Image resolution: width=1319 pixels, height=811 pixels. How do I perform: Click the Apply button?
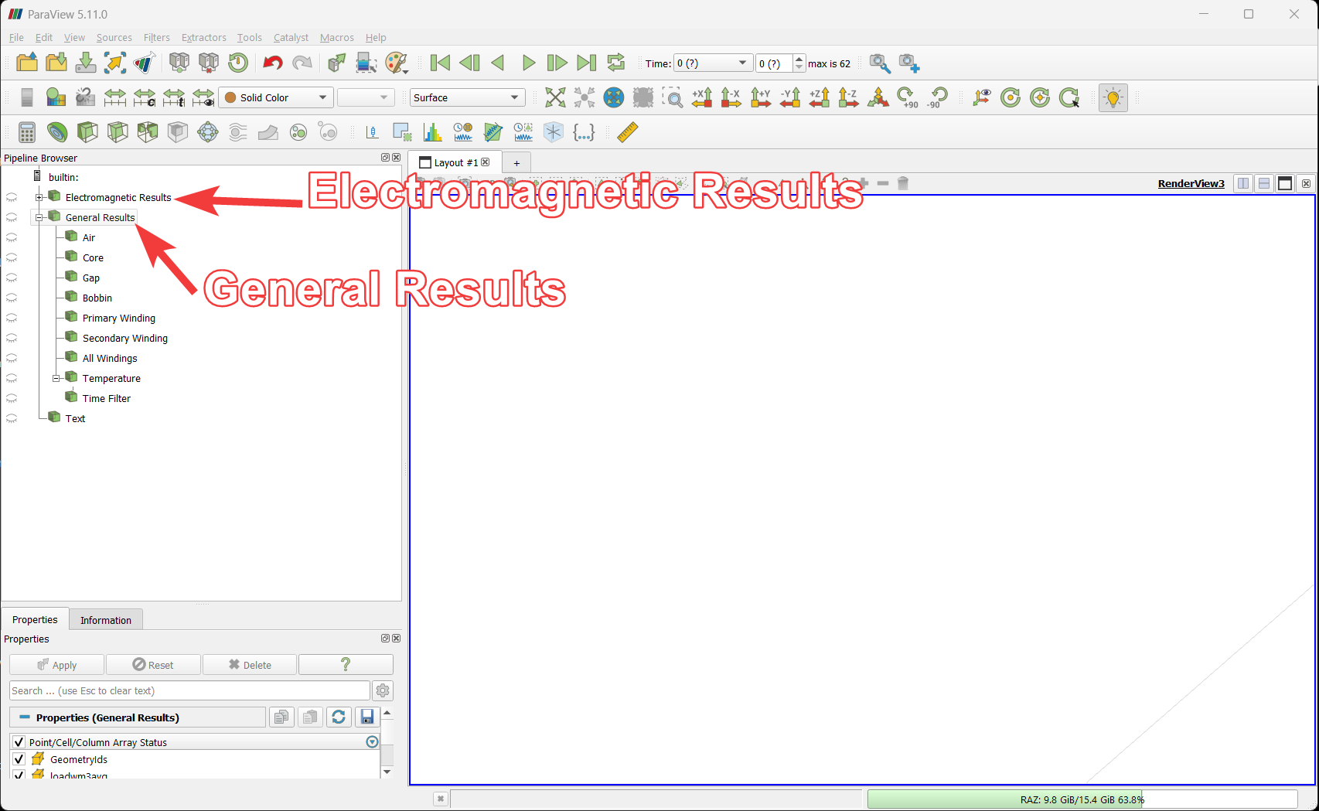(x=56, y=665)
